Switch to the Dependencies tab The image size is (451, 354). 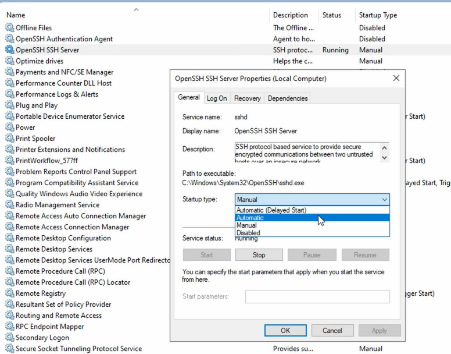point(288,98)
